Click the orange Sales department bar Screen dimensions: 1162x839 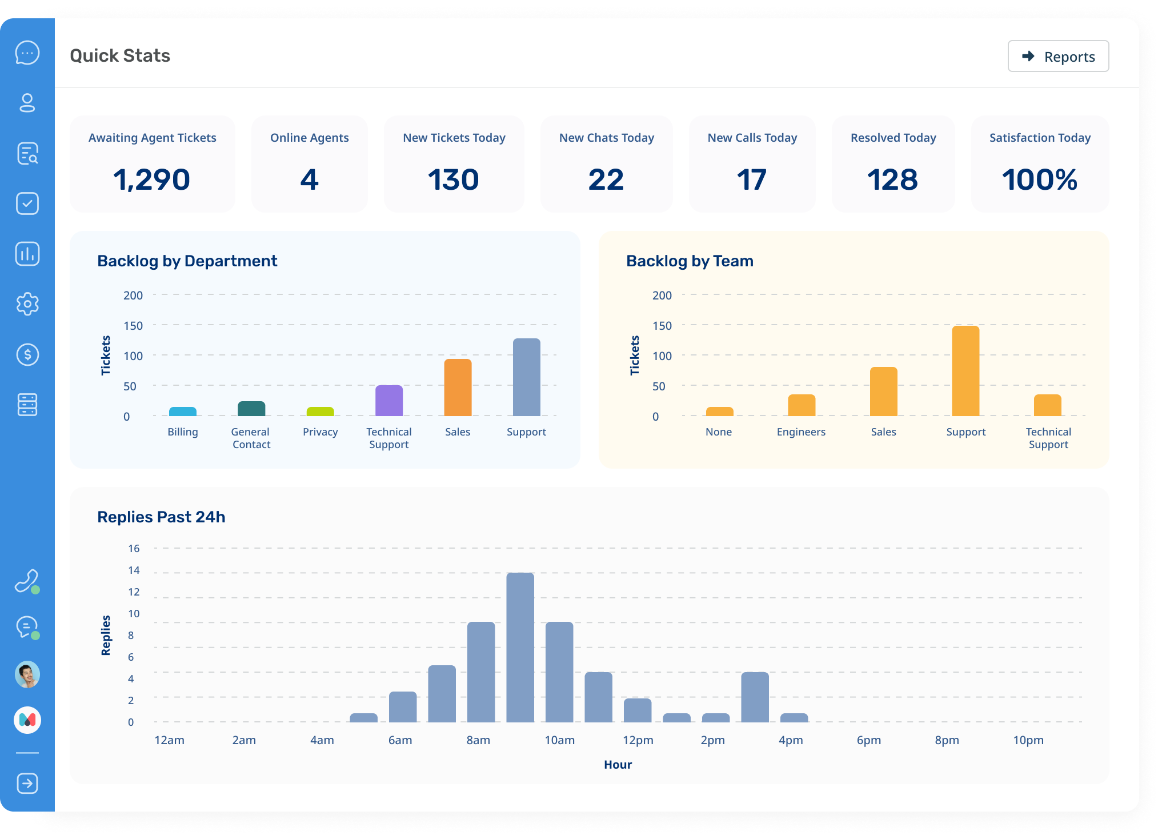[x=458, y=387]
